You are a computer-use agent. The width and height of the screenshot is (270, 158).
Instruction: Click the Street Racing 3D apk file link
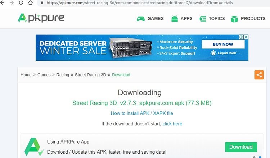tap(142, 103)
